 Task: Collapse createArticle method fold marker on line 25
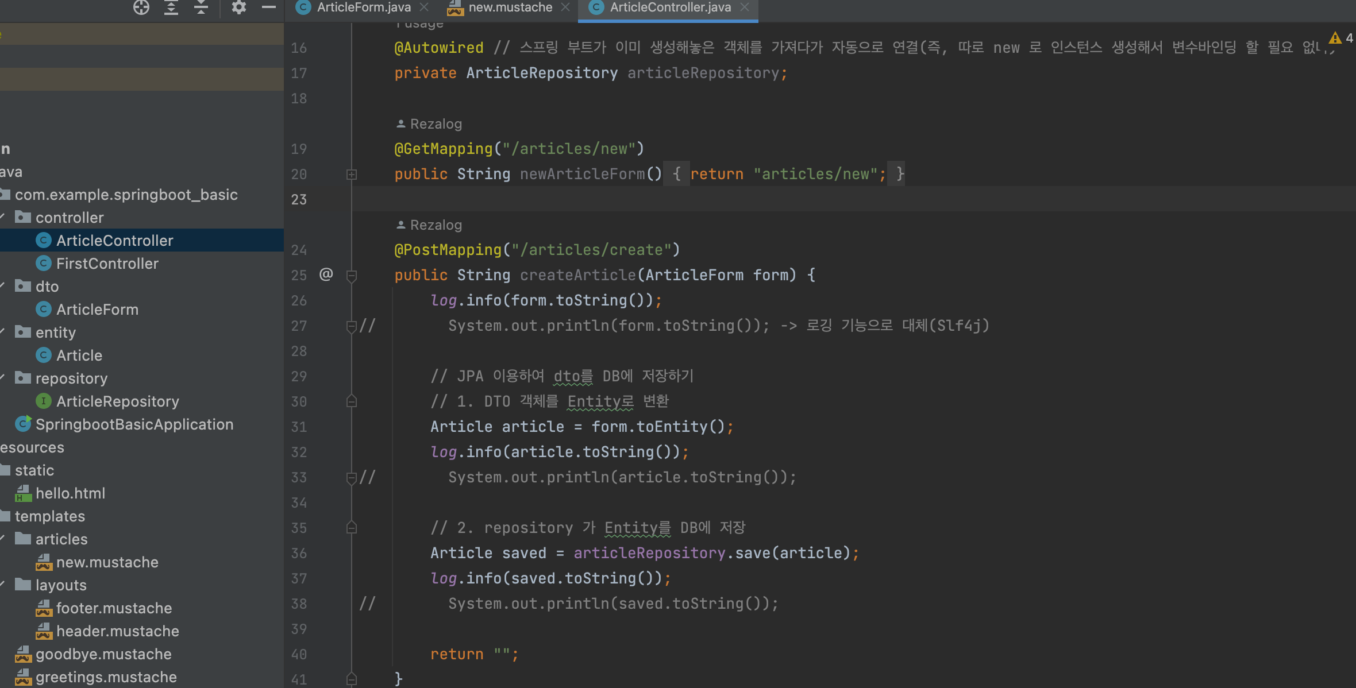point(352,276)
